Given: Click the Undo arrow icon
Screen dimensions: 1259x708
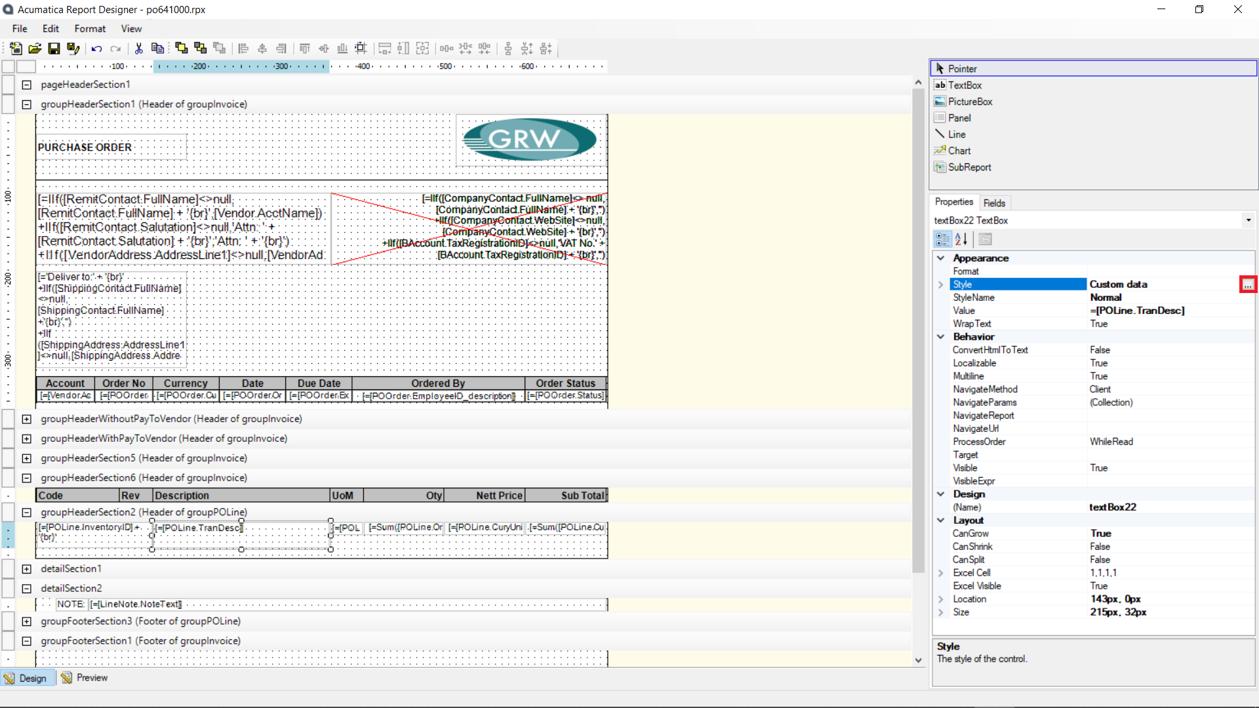Looking at the screenshot, I should click(x=97, y=49).
